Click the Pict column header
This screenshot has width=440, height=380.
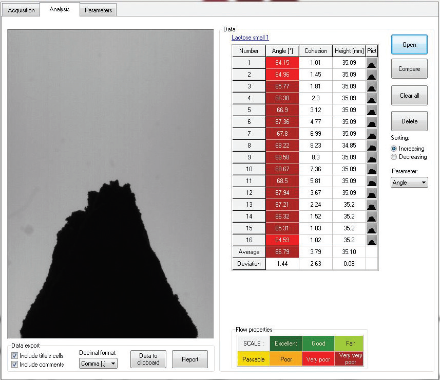click(372, 51)
